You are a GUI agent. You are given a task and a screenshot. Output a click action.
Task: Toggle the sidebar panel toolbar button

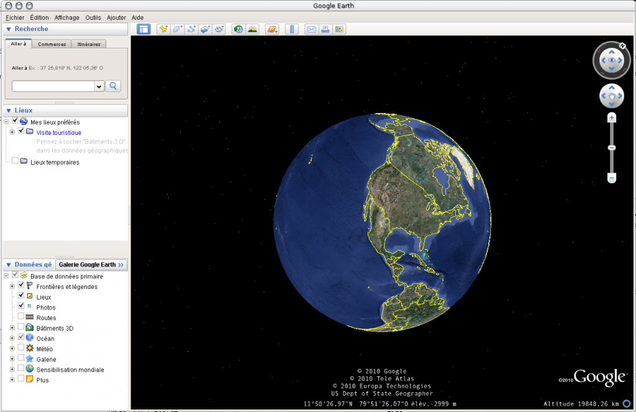(x=143, y=29)
